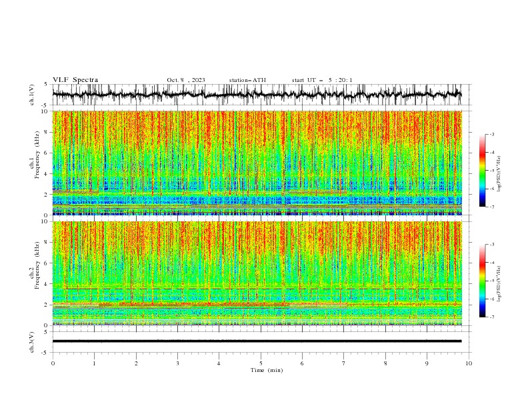Click time axis tick label "9"
The height and width of the screenshot is (408, 528).
click(427, 363)
